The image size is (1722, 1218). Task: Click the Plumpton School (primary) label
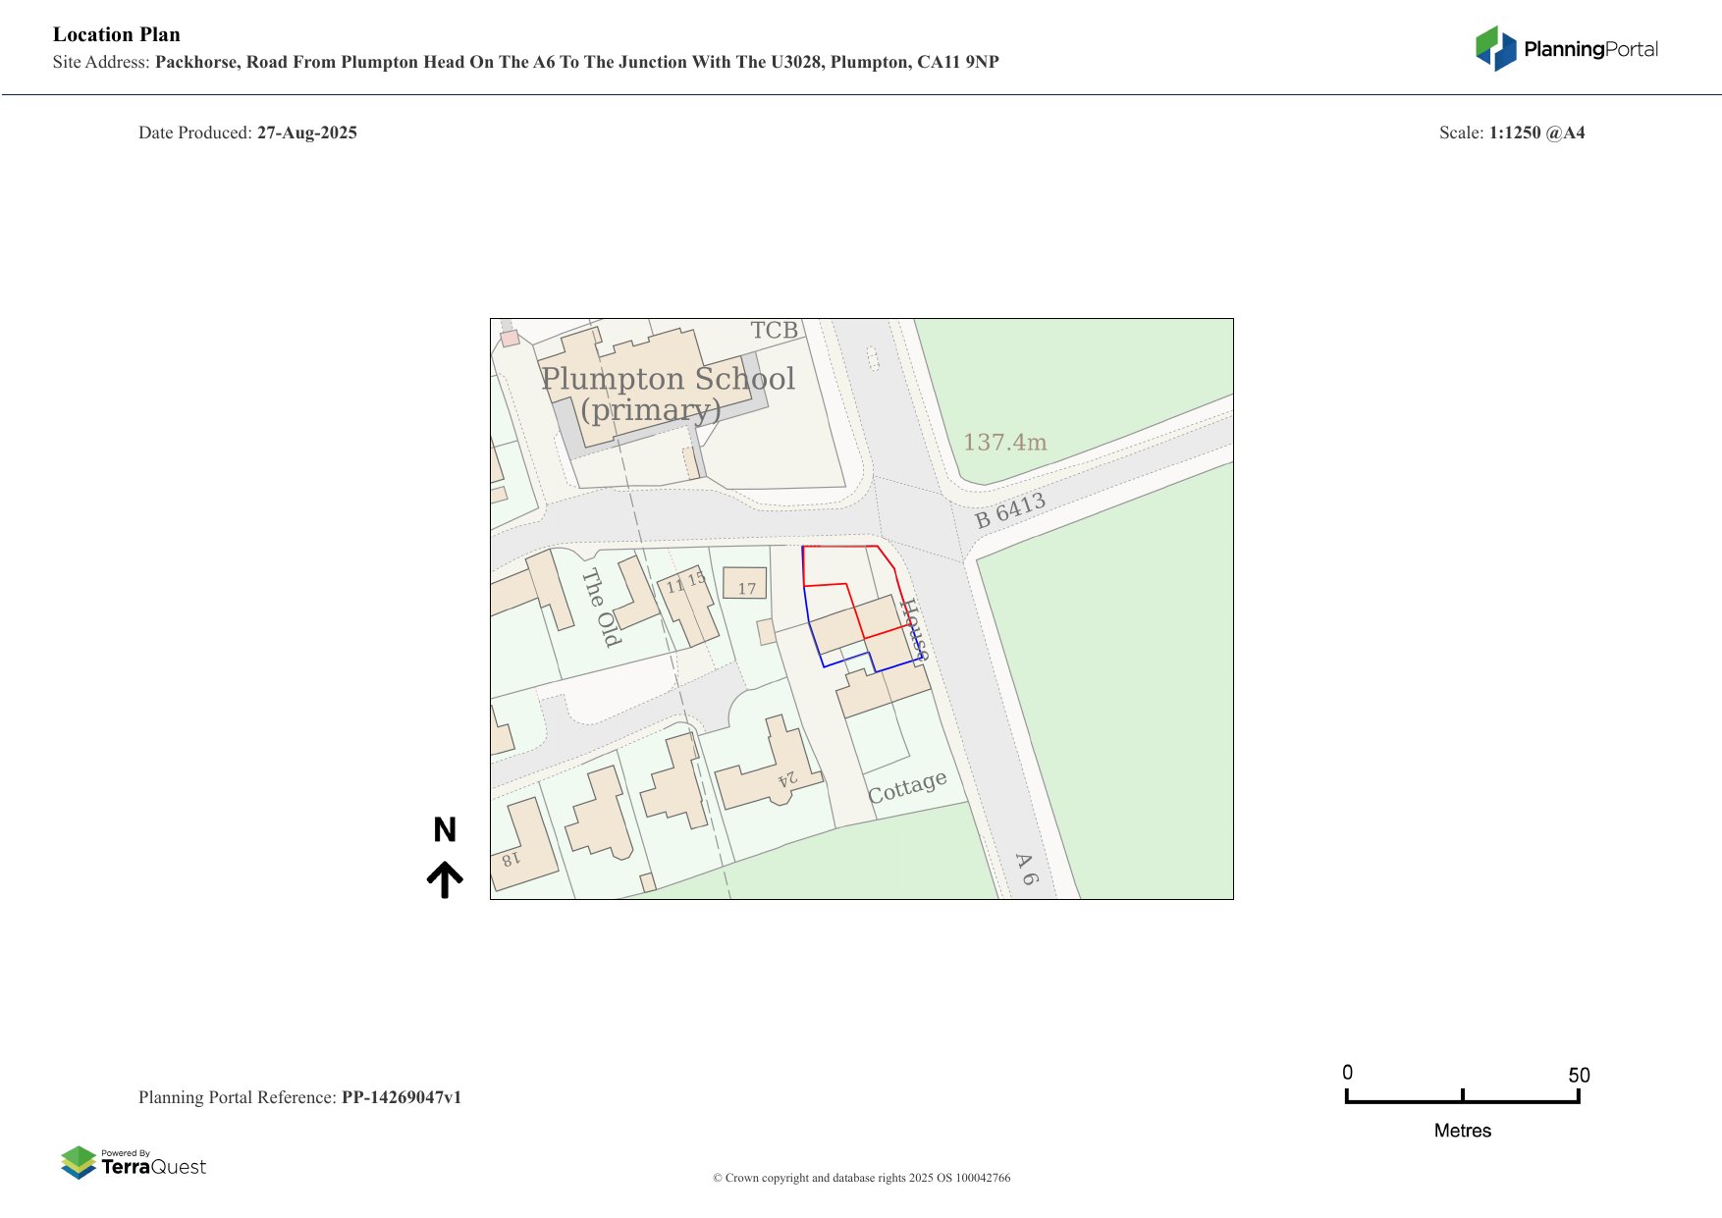668,393
